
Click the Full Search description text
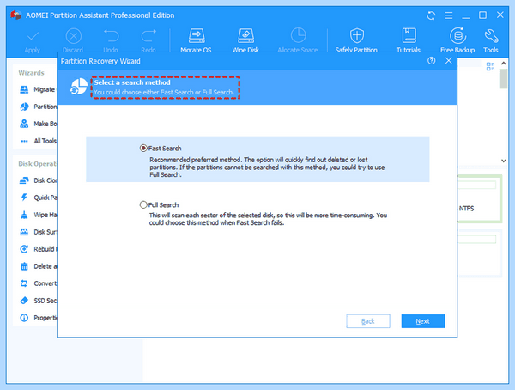point(268,219)
